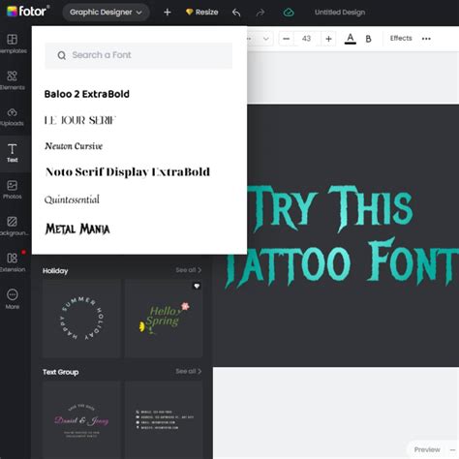459x459 pixels.
Task: Click the Fotor logo
Action: pyautogui.click(x=28, y=12)
